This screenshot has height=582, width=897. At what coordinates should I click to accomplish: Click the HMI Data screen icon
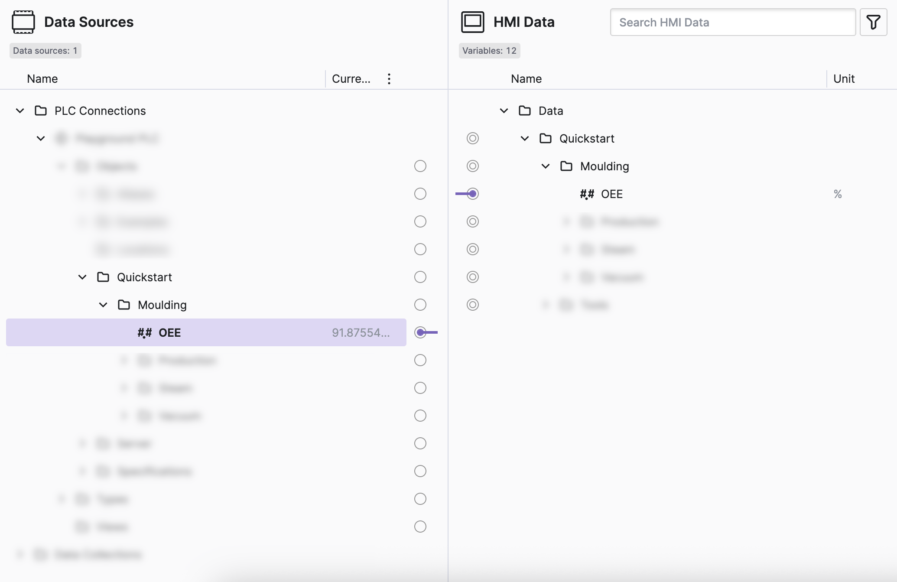[472, 22]
